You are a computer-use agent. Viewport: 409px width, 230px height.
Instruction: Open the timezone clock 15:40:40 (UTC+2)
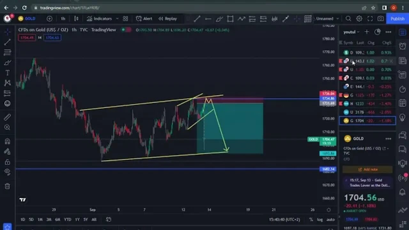(285, 219)
